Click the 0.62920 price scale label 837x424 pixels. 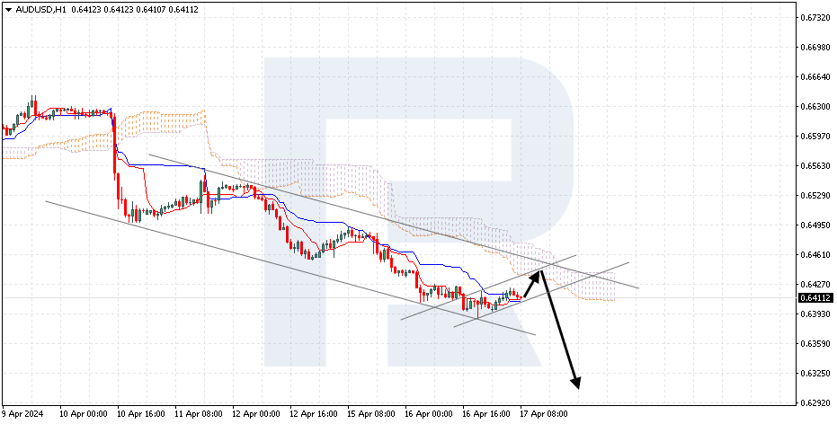[814, 402]
